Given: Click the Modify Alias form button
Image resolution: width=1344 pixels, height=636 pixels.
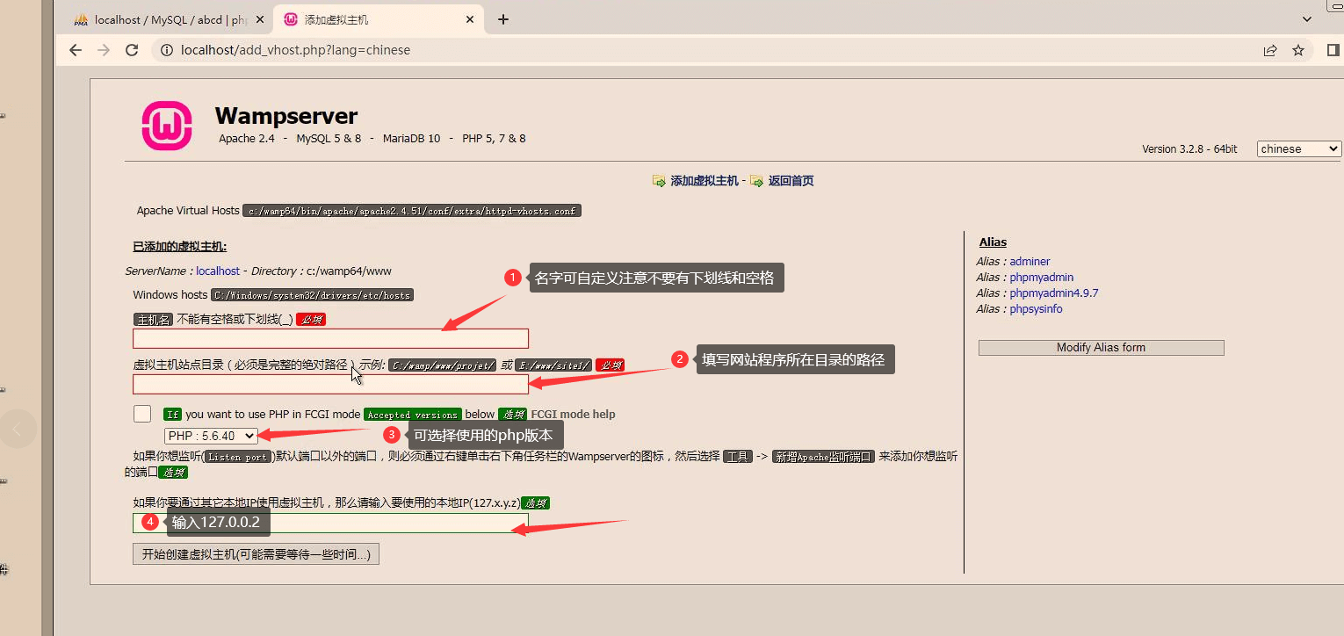Looking at the screenshot, I should tap(1101, 348).
